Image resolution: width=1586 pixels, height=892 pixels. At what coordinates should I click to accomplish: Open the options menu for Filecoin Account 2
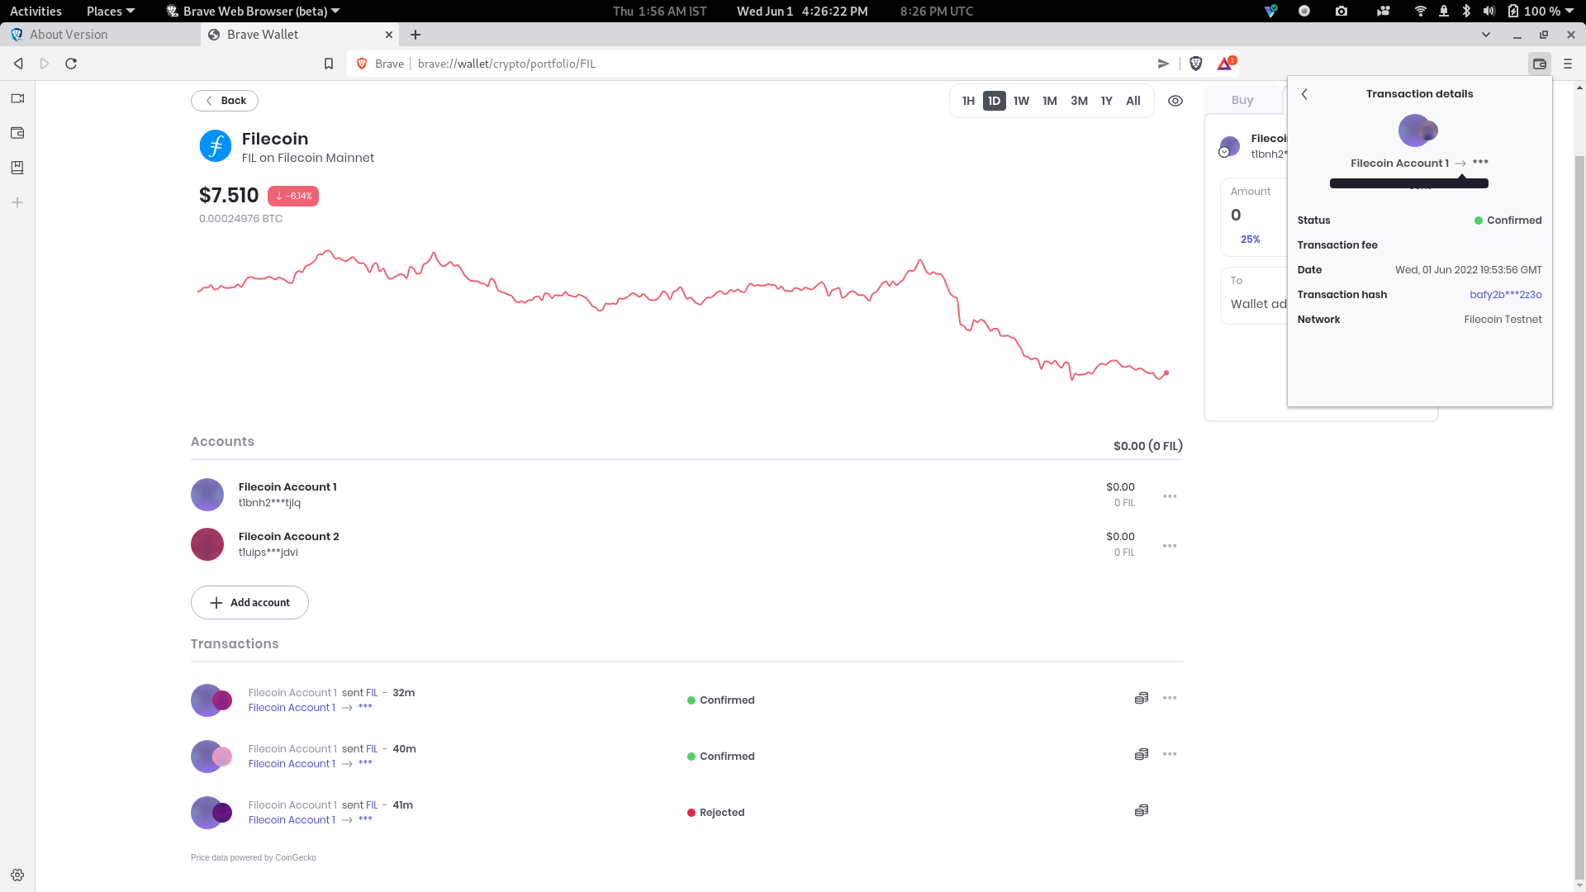click(1171, 545)
